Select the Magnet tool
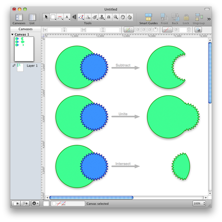 [x=109, y=17]
